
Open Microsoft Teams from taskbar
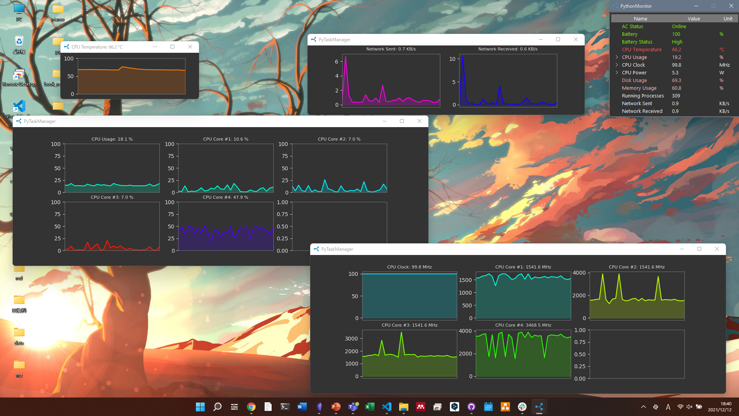click(353, 407)
